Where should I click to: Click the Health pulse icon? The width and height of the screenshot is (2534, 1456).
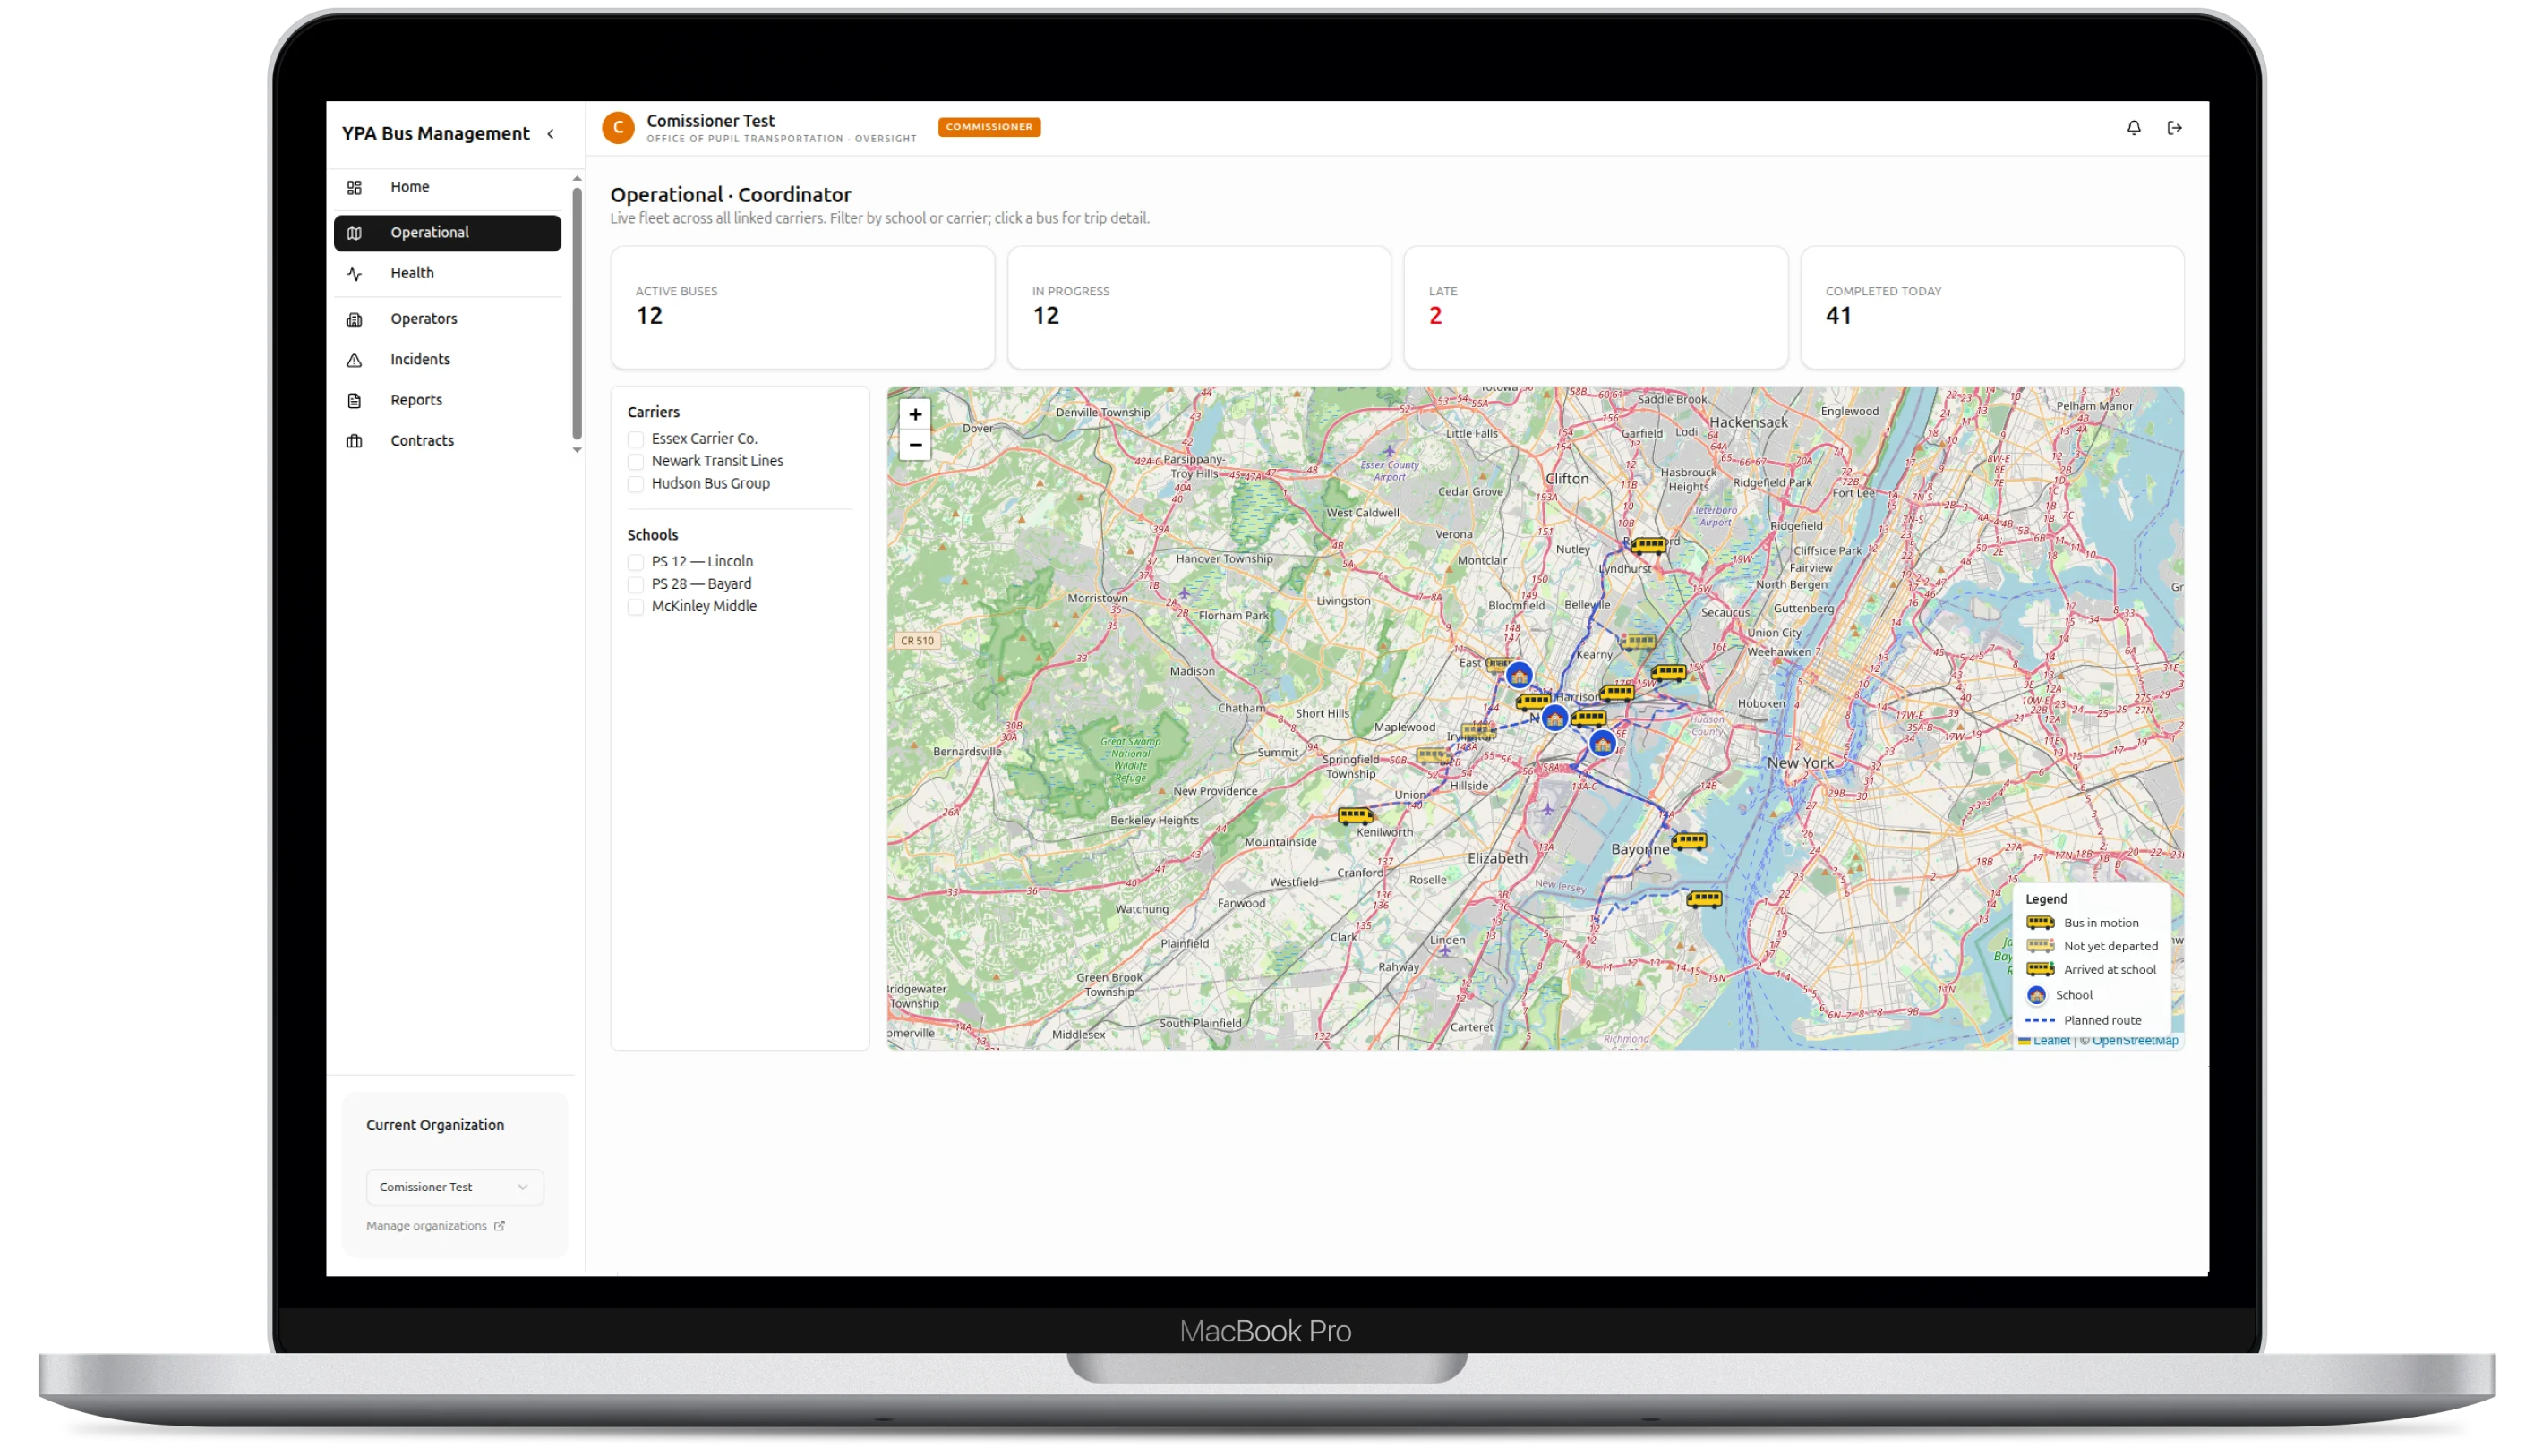point(355,274)
